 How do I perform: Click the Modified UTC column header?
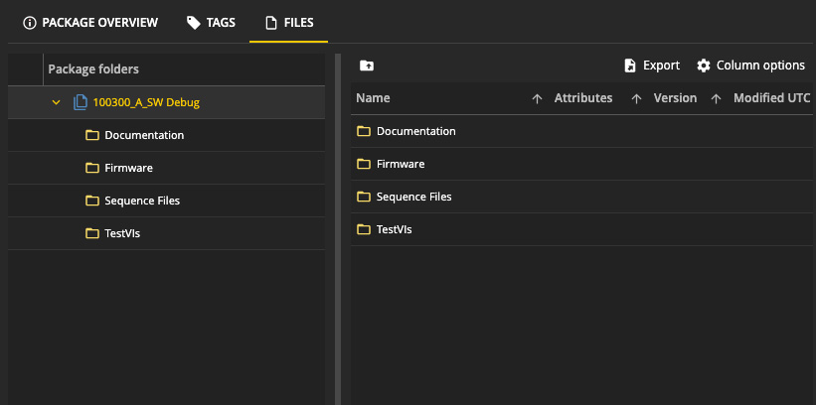pos(772,98)
